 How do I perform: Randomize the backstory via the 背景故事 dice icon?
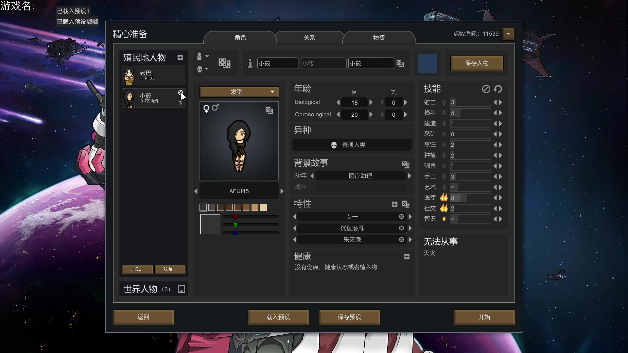coord(406,164)
